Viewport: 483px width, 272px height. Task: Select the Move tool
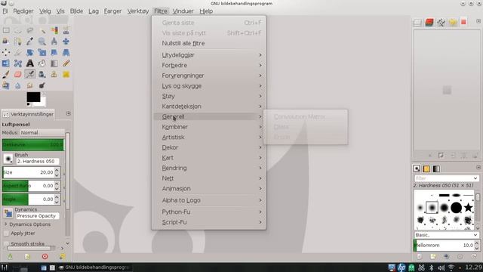(66, 42)
